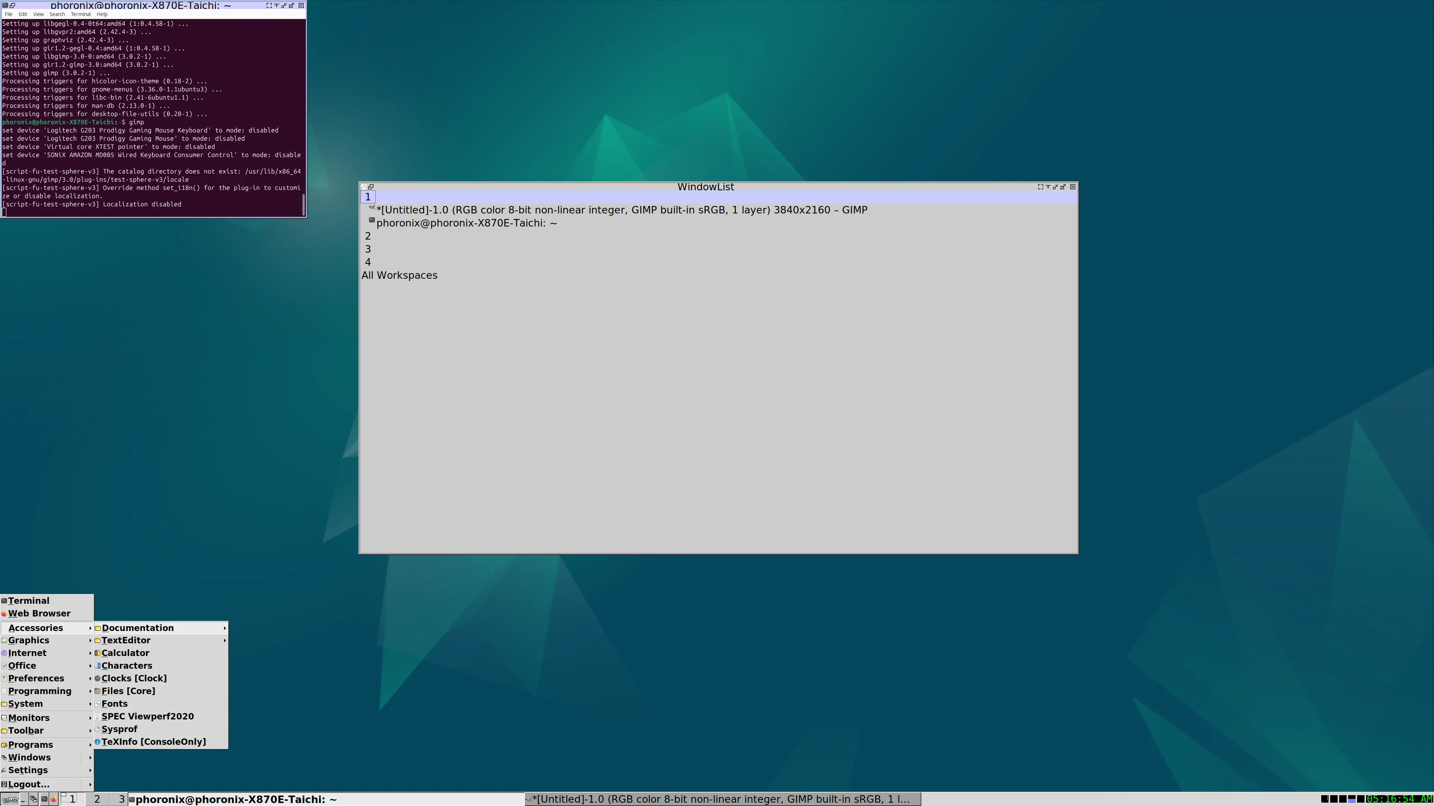
Task: Select workspace 1 on the taskbar
Action: (72, 799)
